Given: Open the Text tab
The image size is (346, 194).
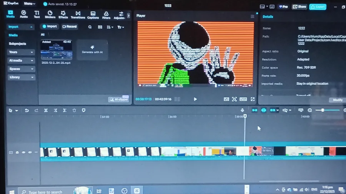Looking at the screenshot, I should pyautogui.click(x=37, y=14).
